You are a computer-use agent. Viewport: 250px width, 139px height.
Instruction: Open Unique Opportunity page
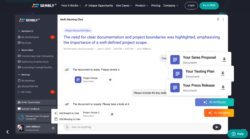click(x=99, y=6)
